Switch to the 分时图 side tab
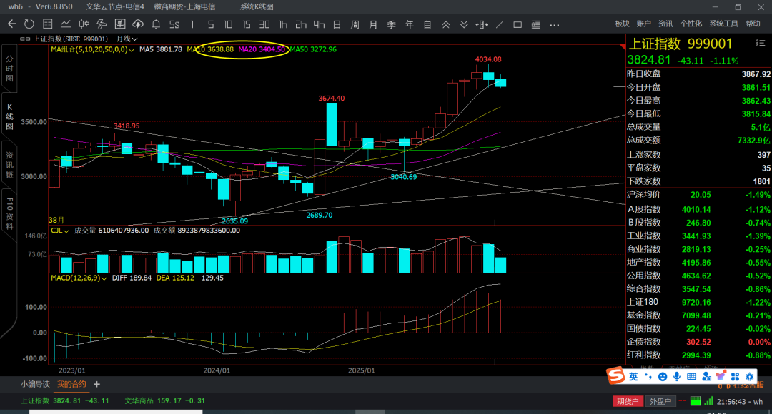This screenshot has height=414, width=772. pyautogui.click(x=9, y=69)
